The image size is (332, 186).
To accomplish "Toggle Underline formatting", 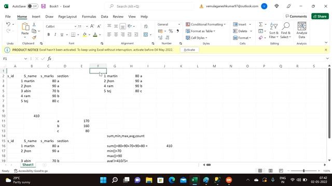I will [x=62, y=35].
